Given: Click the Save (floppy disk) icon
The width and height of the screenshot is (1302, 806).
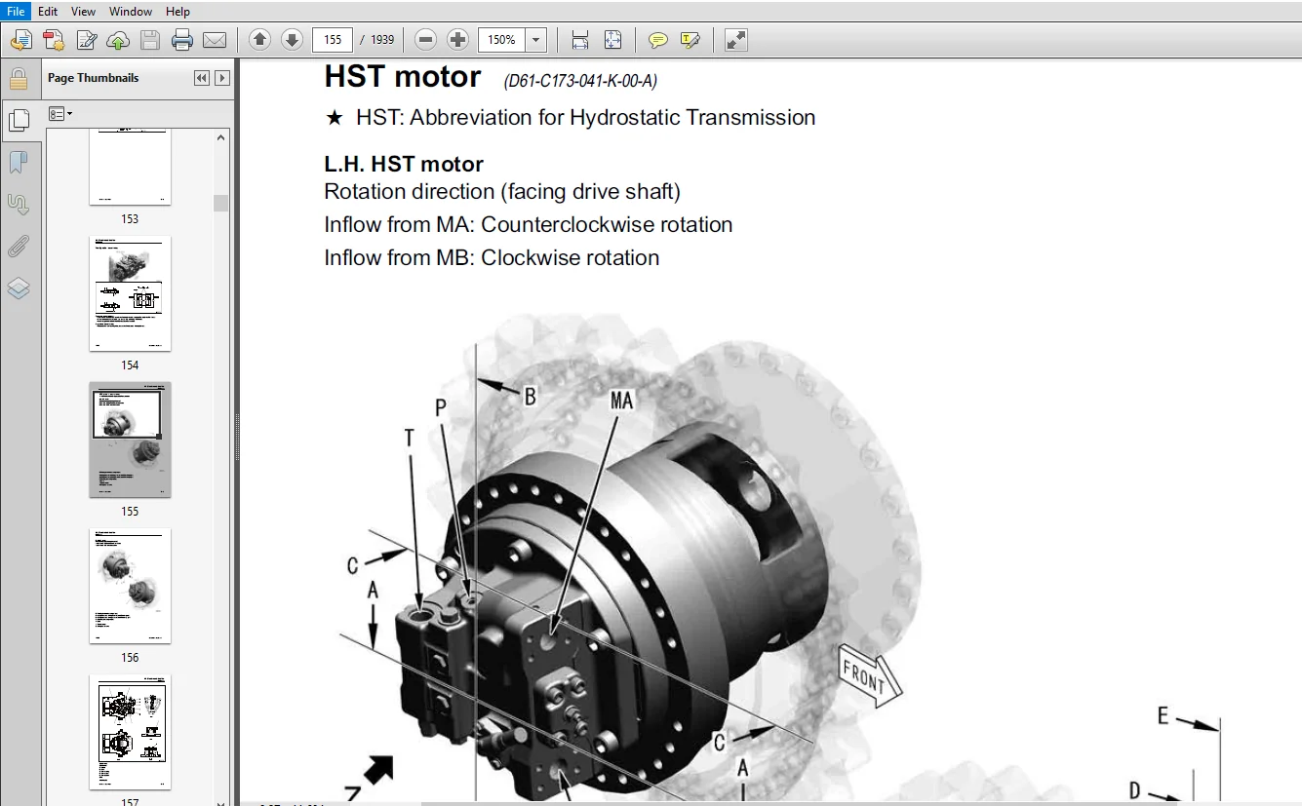Looking at the screenshot, I should (150, 40).
